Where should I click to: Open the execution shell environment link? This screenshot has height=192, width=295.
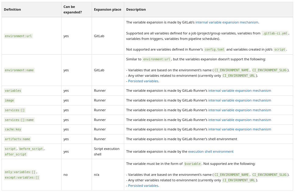pyautogui.click(x=211, y=151)
